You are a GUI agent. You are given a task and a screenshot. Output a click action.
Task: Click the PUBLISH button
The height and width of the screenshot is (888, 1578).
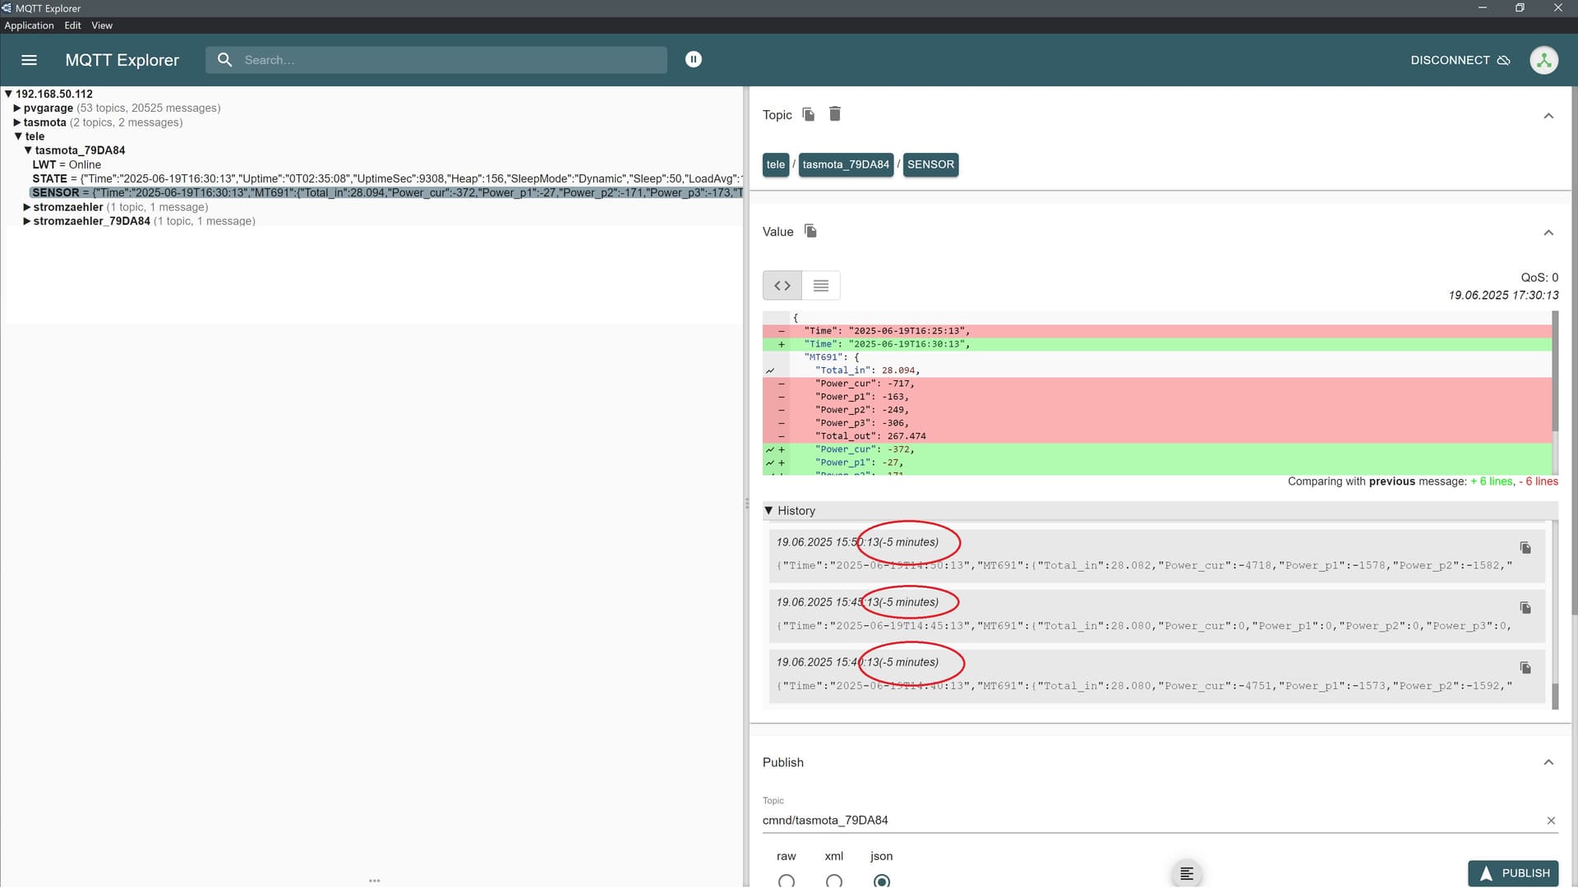tap(1513, 873)
